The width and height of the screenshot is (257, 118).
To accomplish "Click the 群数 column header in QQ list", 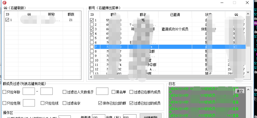I will [x=71, y=14].
